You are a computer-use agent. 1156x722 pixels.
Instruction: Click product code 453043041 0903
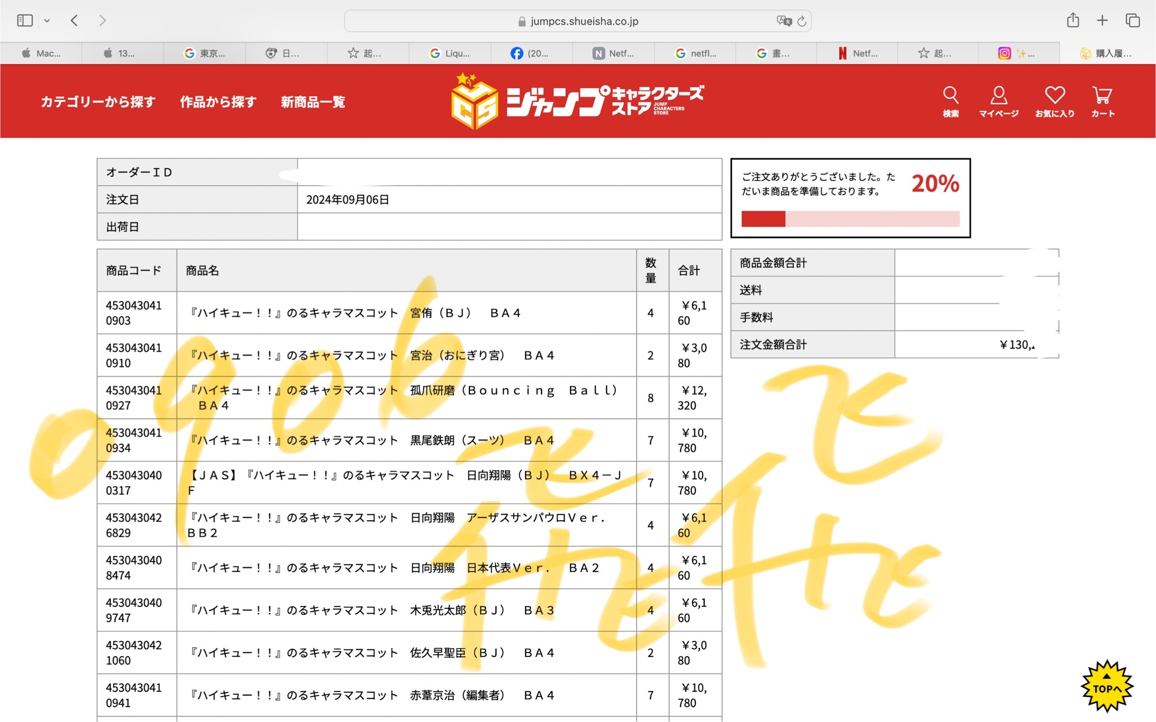click(134, 313)
